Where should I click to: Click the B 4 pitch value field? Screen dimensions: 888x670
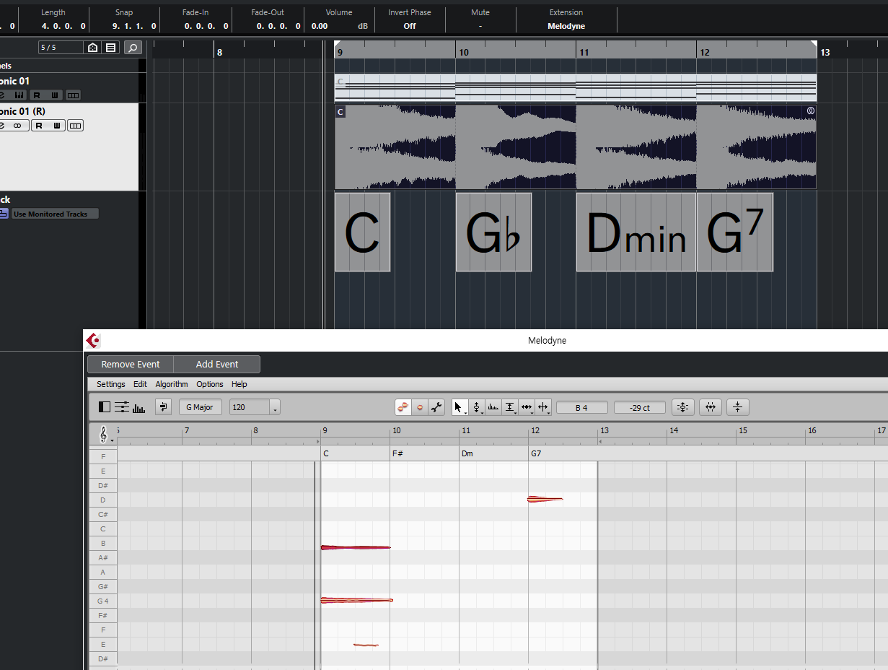coord(581,408)
